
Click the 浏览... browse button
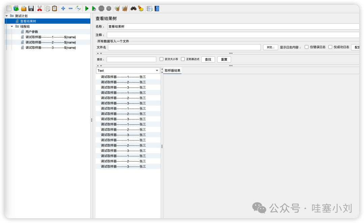[x=270, y=47]
